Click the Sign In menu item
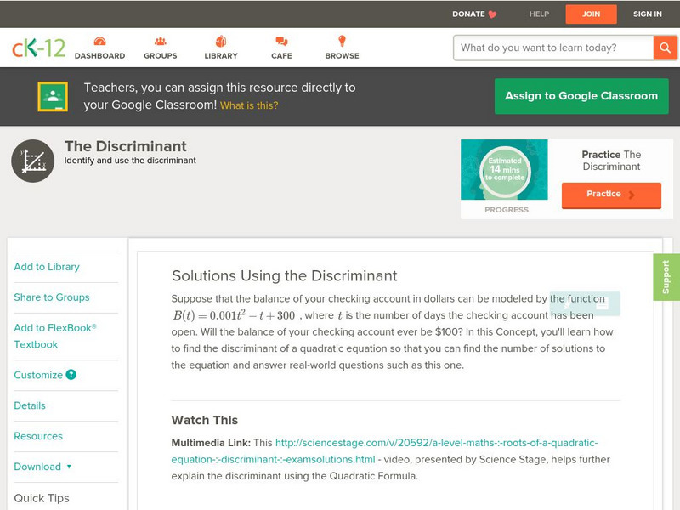Image resolution: width=680 pixels, height=510 pixels. coord(647,14)
